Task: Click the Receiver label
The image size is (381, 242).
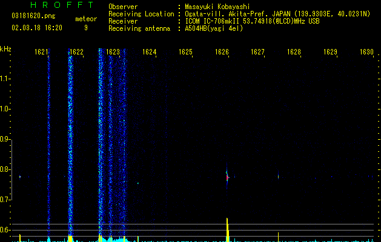Action: [x=123, y=21]
